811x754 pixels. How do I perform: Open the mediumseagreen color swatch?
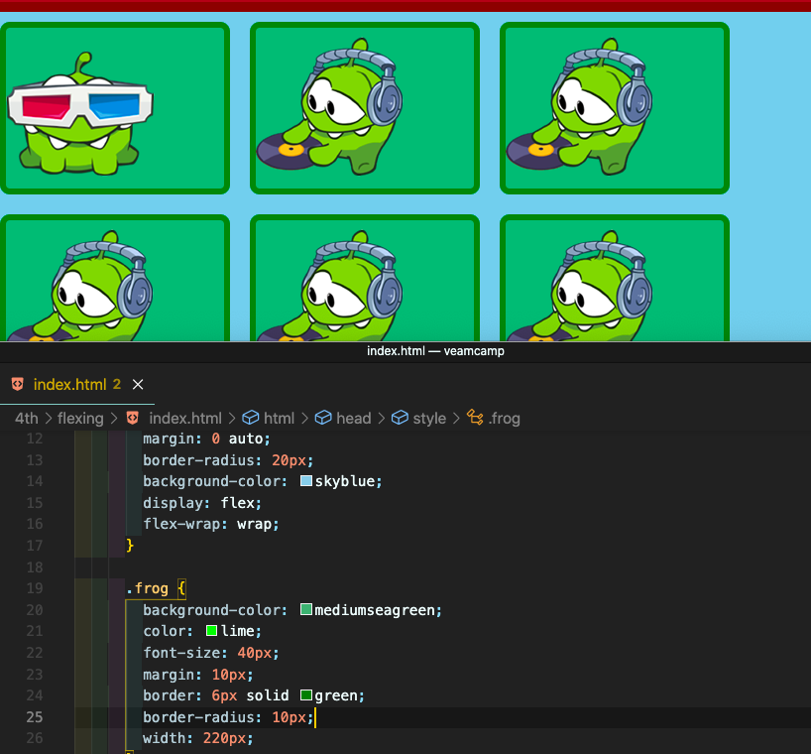click(x=306, y=609)
